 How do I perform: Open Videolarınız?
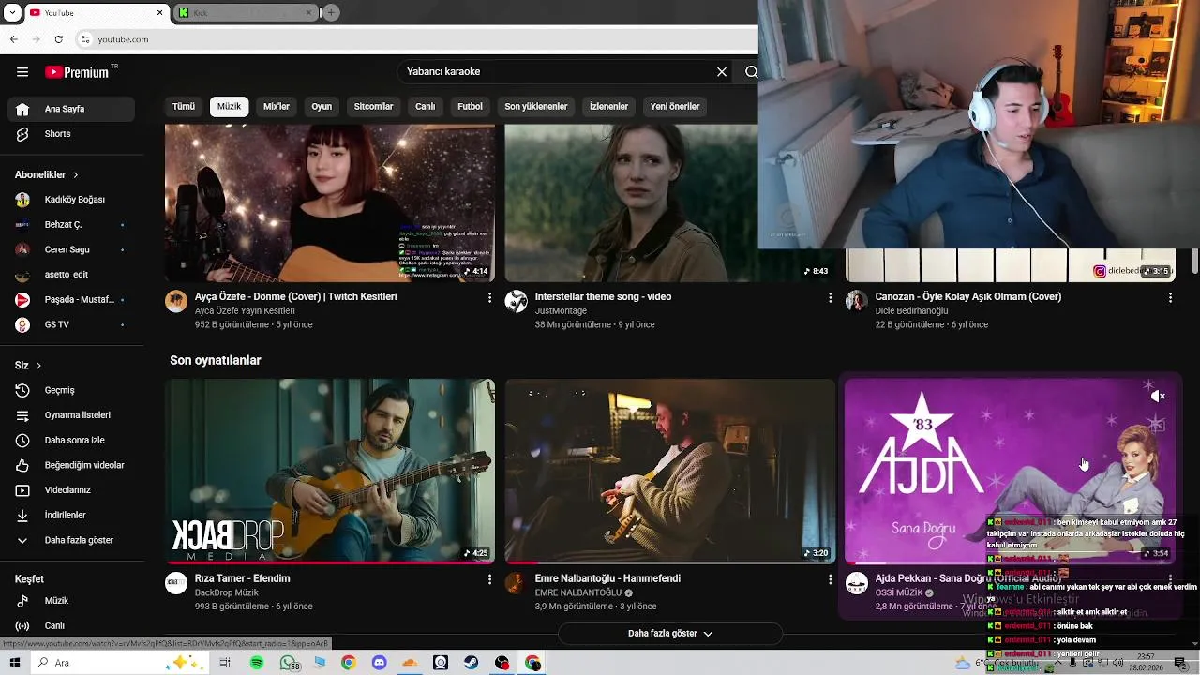71,490
